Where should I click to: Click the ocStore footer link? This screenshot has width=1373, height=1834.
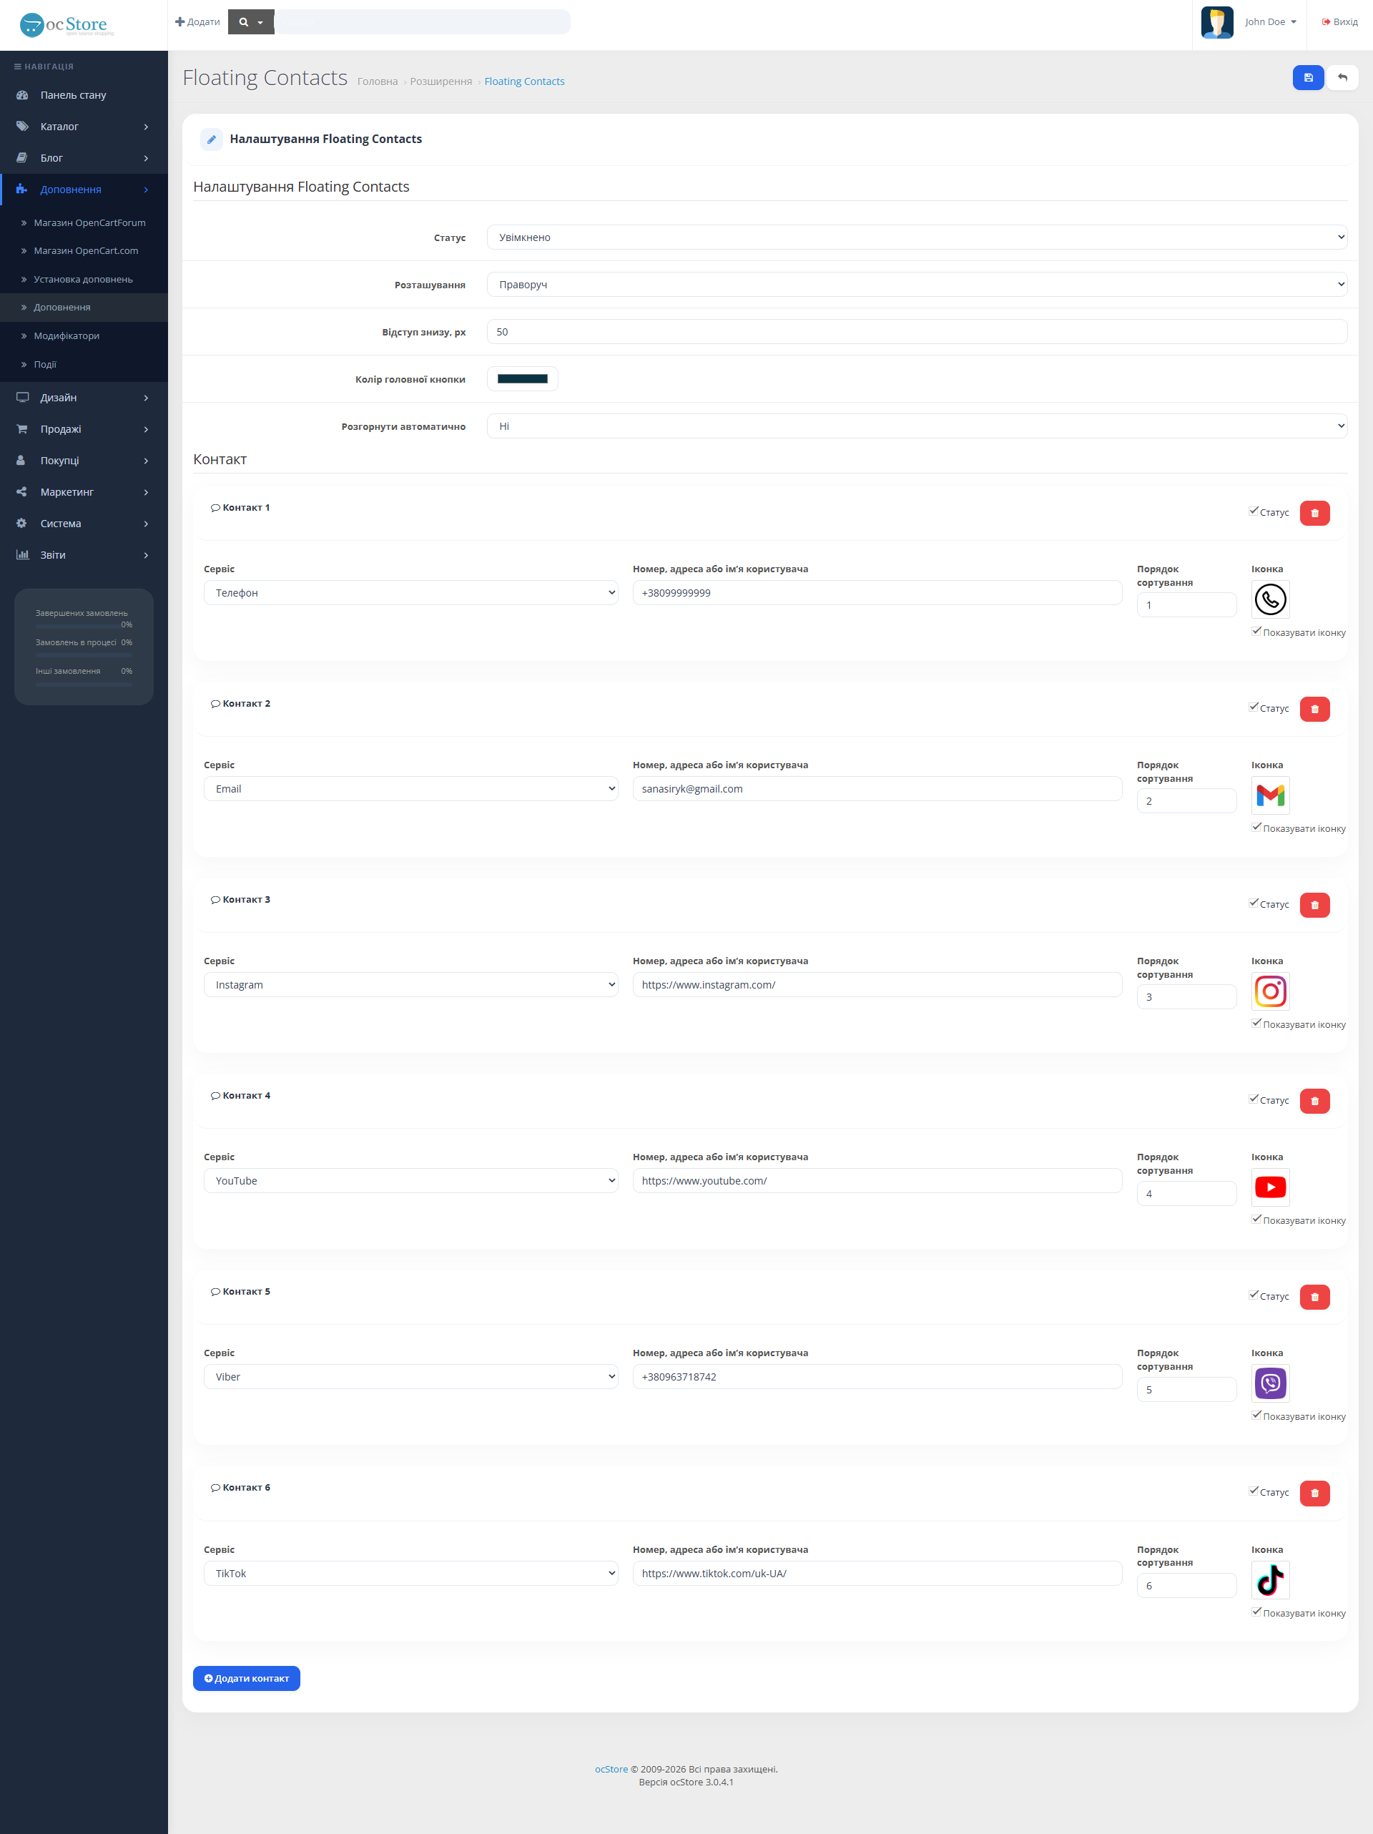(611, 1768)
